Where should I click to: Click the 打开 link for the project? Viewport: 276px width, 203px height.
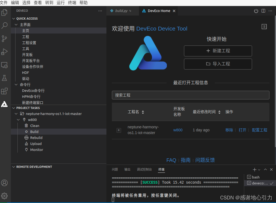point(242,130)
